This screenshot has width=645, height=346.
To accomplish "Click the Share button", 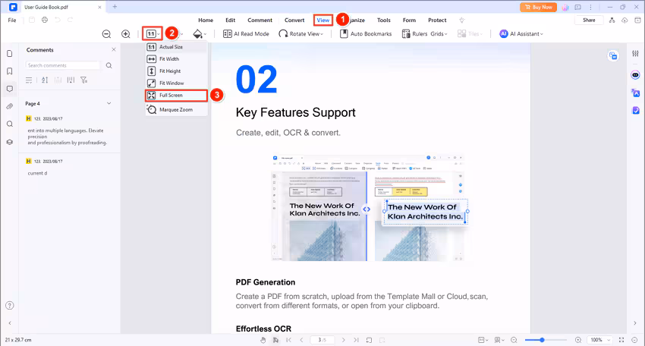I will [588, 20].
